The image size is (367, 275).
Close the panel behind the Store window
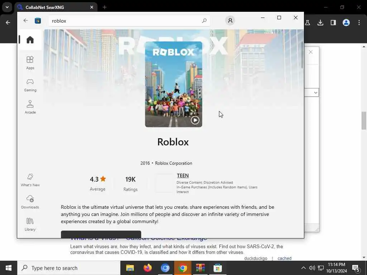coord(311,52)
